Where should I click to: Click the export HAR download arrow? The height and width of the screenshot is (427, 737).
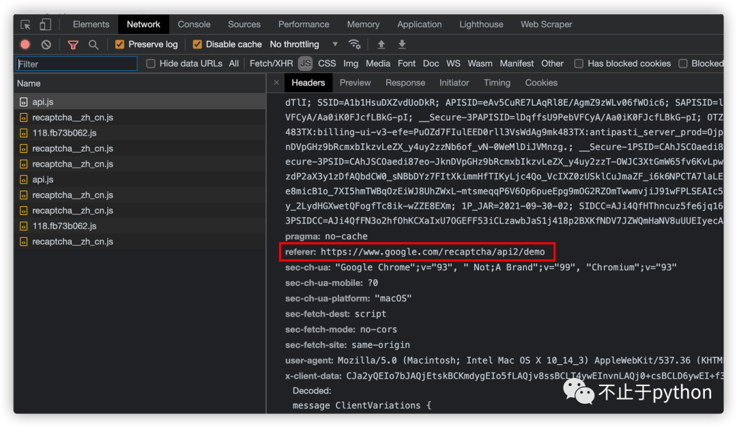click(x=402, y=44)
